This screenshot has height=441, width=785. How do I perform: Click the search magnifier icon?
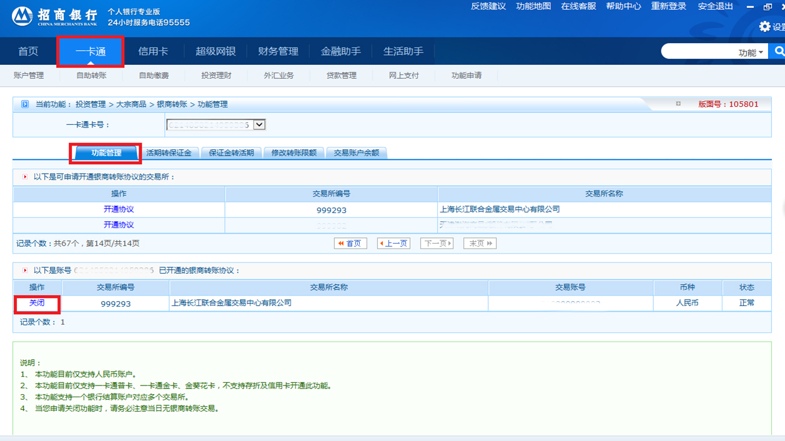click(x=779, y=51)
